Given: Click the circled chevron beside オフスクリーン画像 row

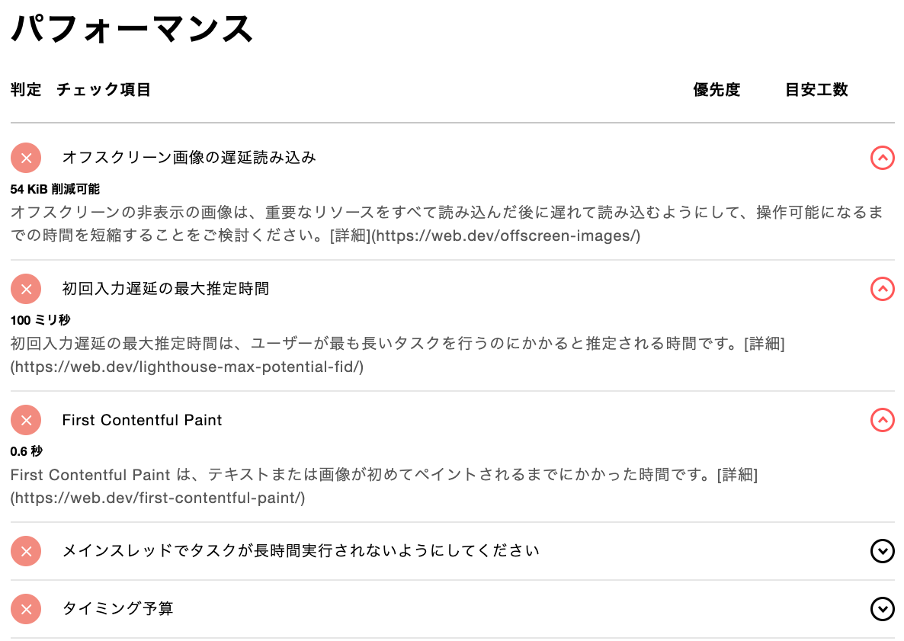Looking at the screenshot, I should [882, 158].
